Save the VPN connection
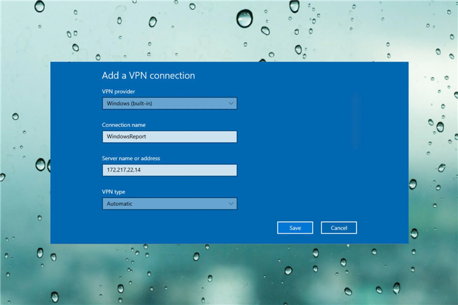The height and width of the screenshot is (305, 458). point(295,228)
